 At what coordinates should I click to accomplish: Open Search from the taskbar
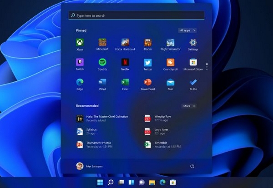[111, 182]
